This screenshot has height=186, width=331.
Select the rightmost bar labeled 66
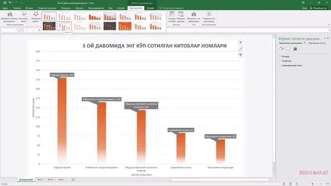221,151
